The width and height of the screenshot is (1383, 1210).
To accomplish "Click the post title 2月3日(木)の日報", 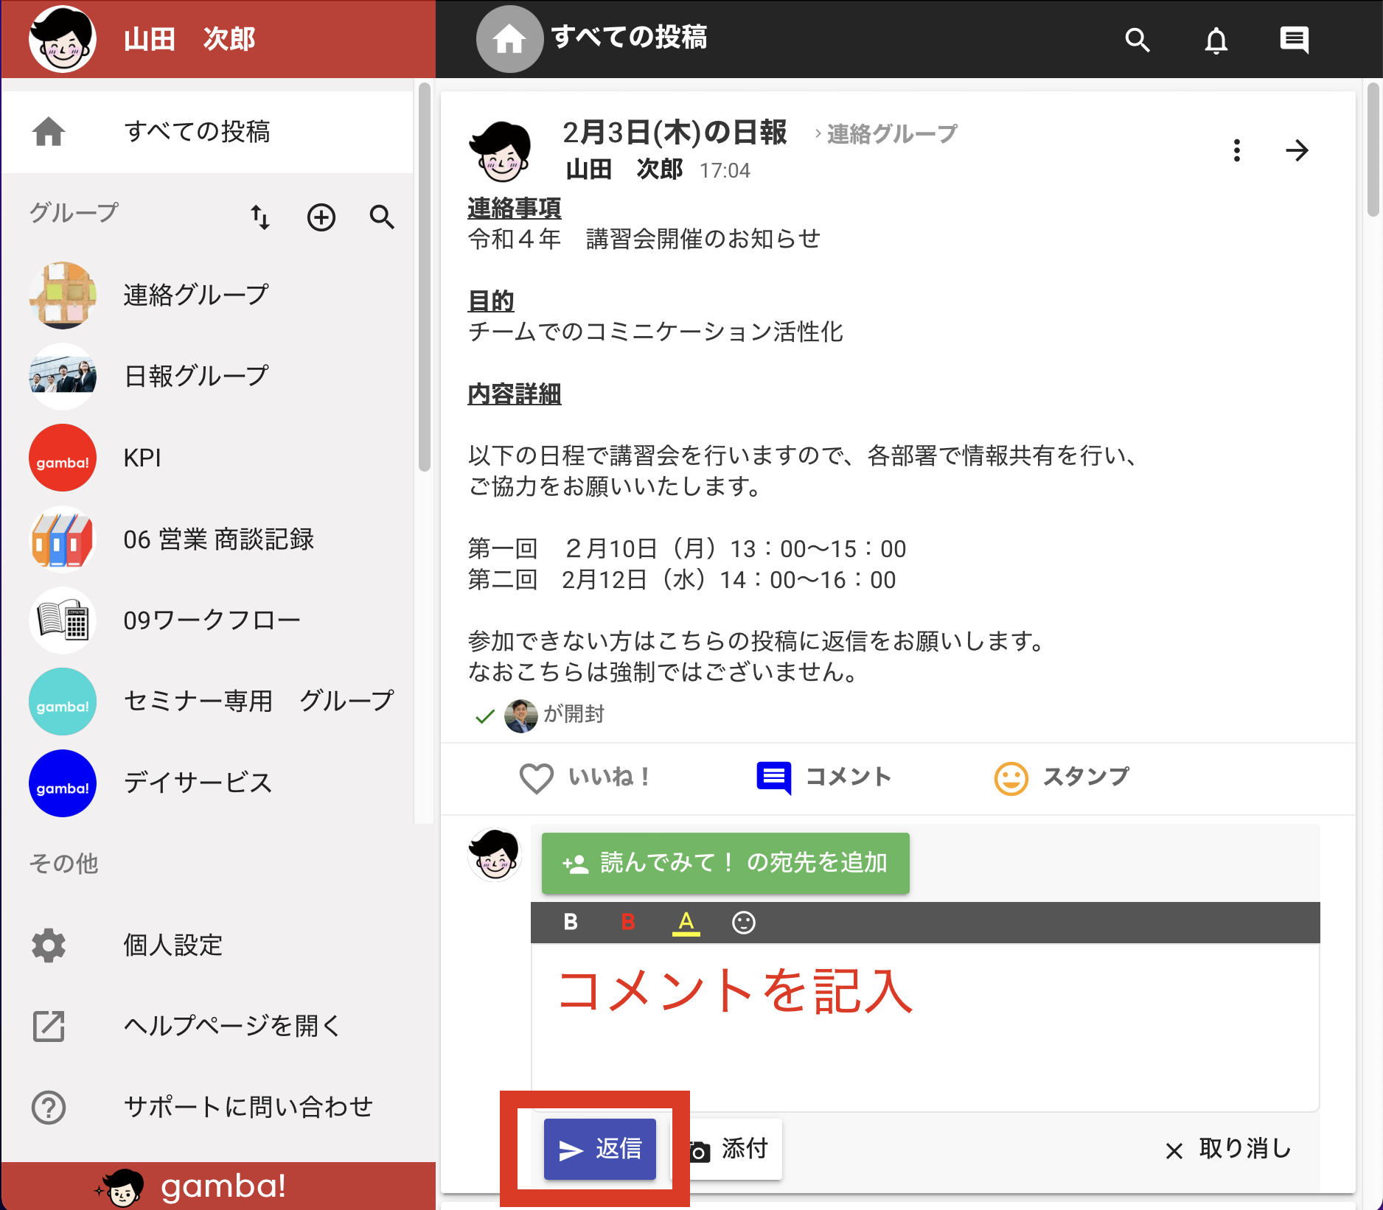I will pyautogui.click(x=675, y=133).
